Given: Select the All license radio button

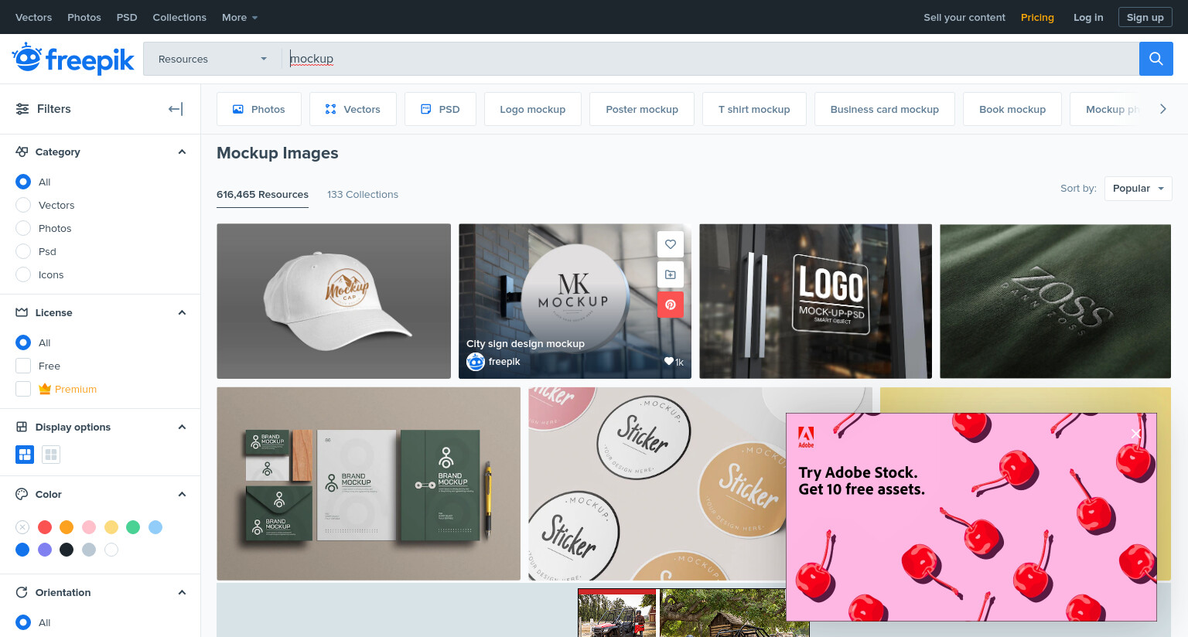Looking at the screenshot, I should point(23,342).
